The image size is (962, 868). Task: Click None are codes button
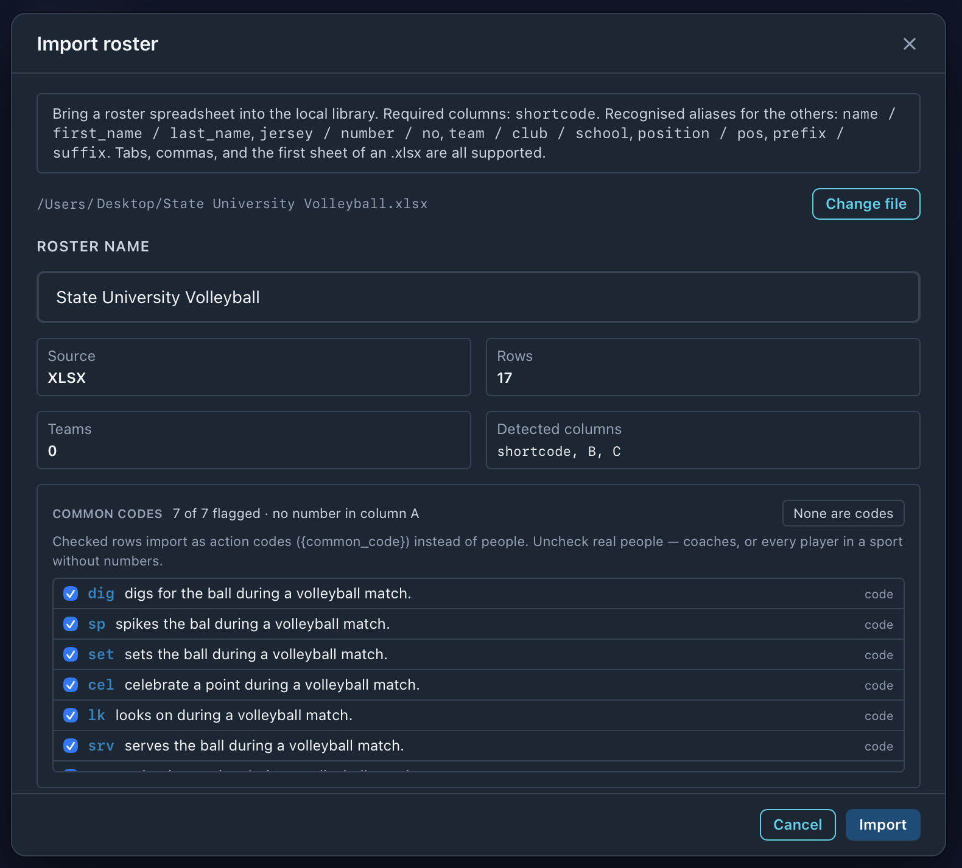843,513
